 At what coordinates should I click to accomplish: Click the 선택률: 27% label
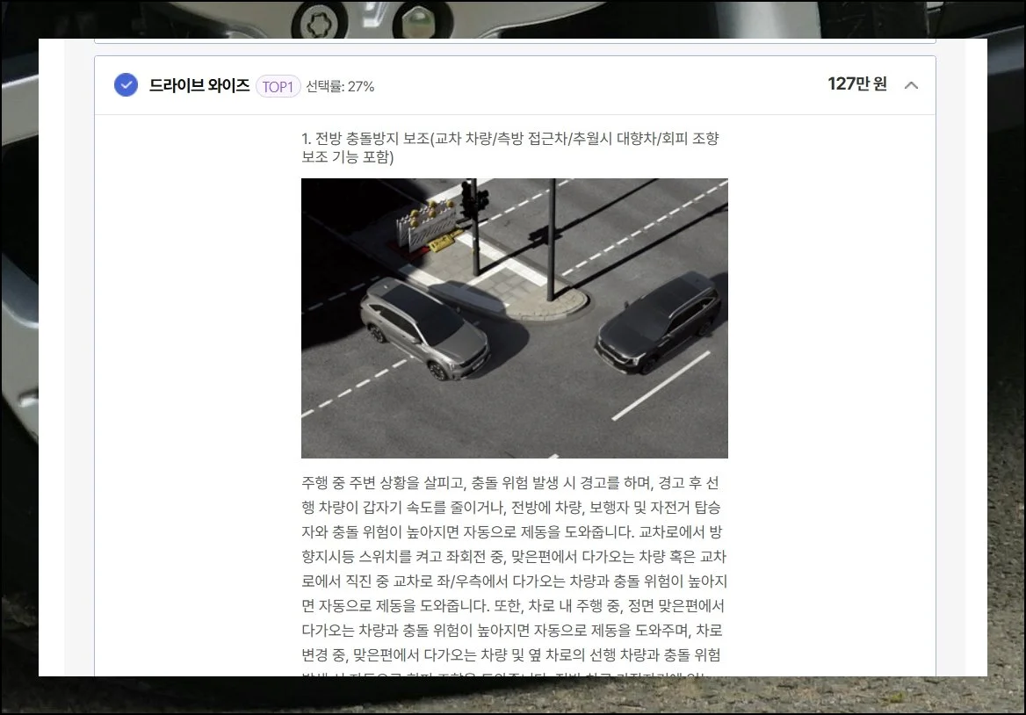pos(340,86)
